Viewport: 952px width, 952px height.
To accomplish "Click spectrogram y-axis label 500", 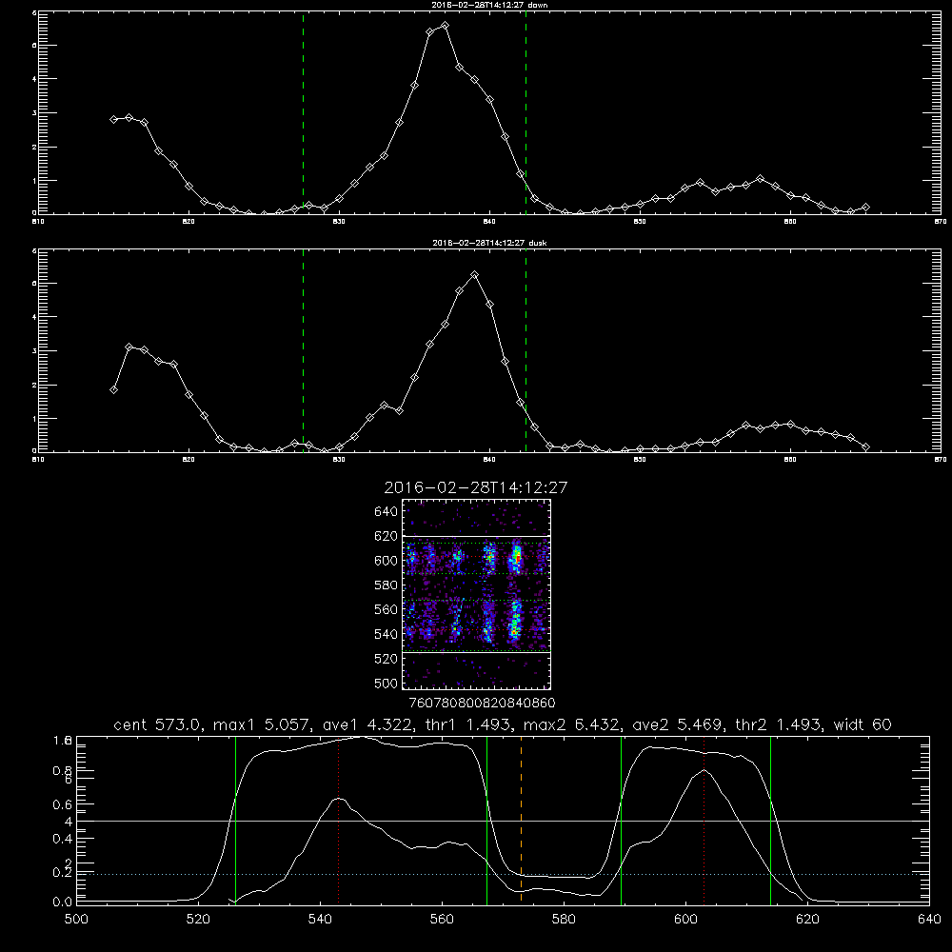I will point(387,683).
